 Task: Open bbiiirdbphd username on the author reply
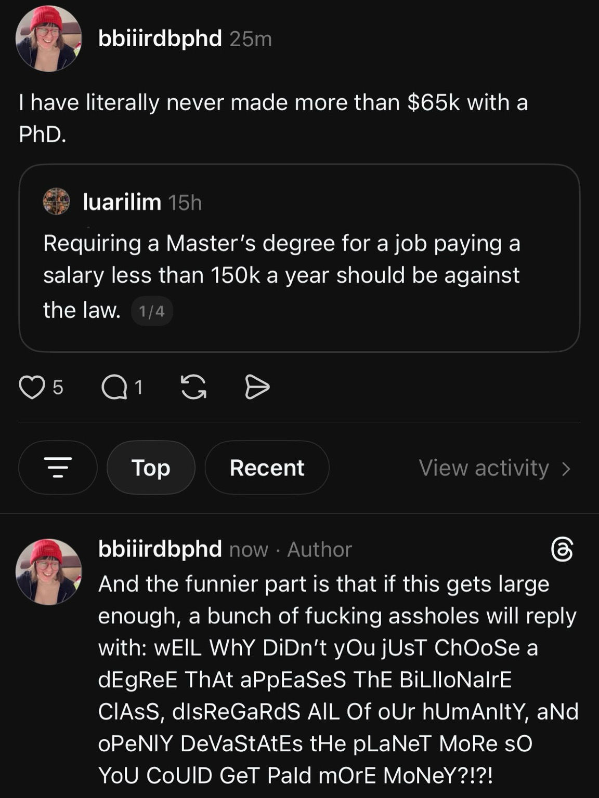[x=160, y=549]
